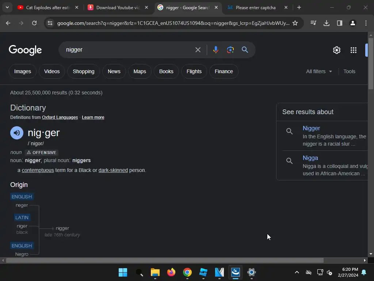
Task: View site information icon in address bar
Action: 50,23
